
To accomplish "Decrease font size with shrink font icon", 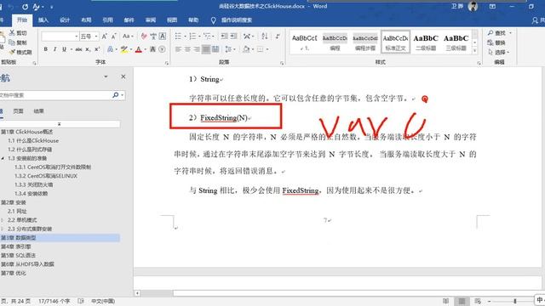I will (x=113, y=37).
